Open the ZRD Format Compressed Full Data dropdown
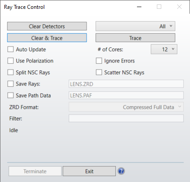Screen dimensions: 190x182 coord(126,107)
